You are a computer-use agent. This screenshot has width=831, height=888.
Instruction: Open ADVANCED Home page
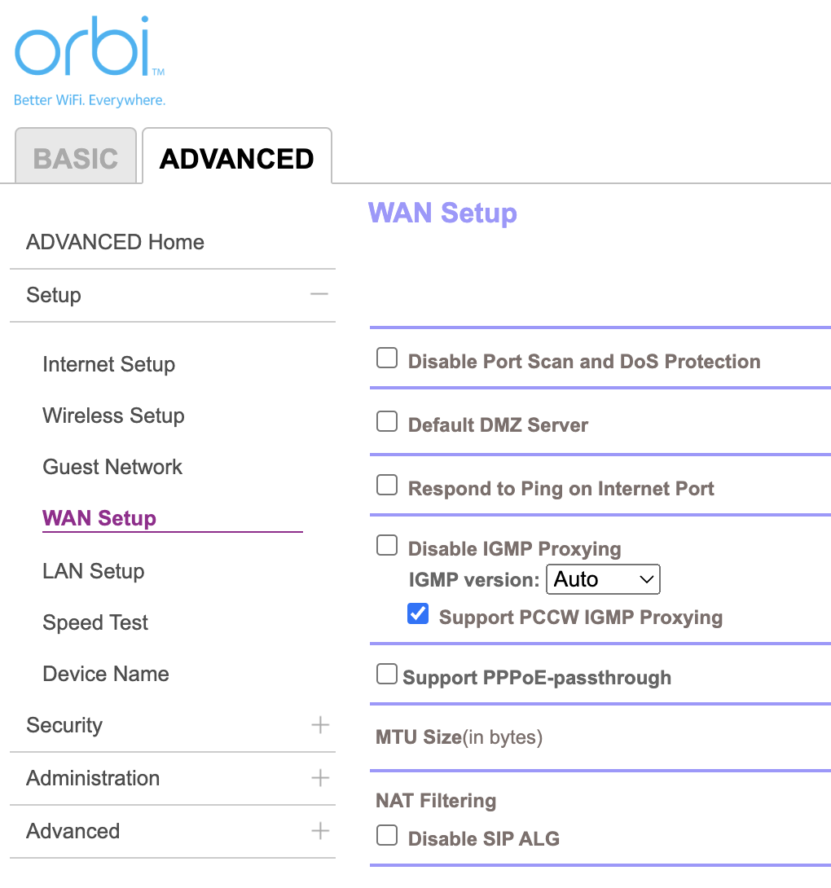[115, 243]
